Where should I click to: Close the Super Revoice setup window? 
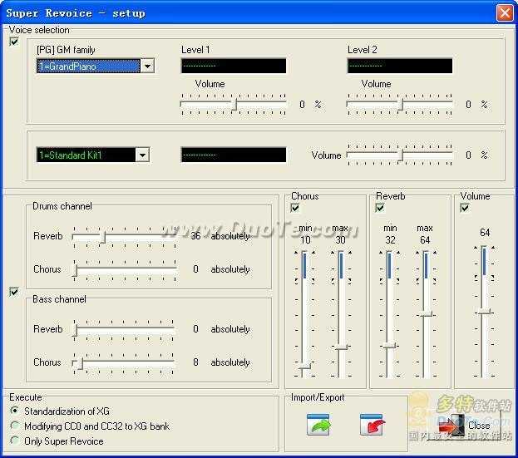coord(505,12)
